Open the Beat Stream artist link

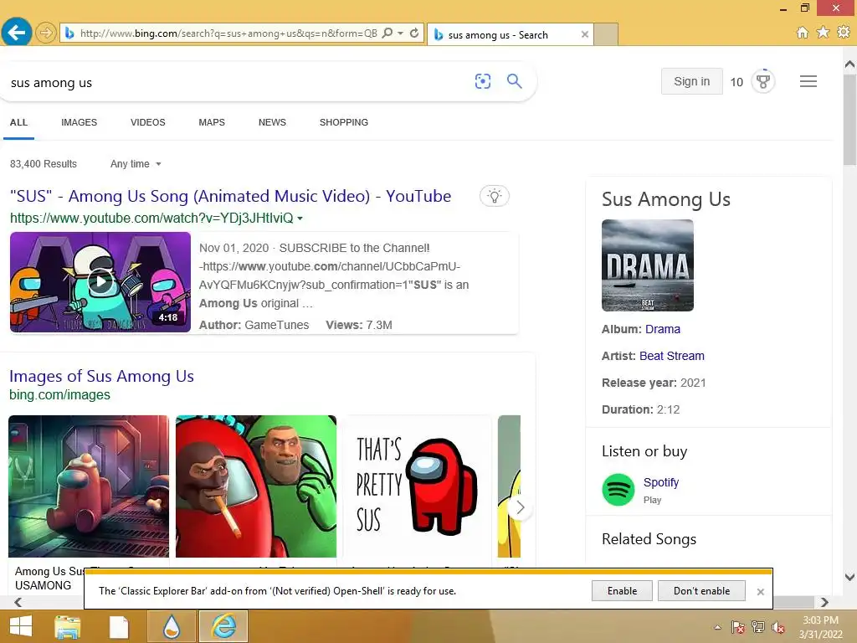point(672,356)
